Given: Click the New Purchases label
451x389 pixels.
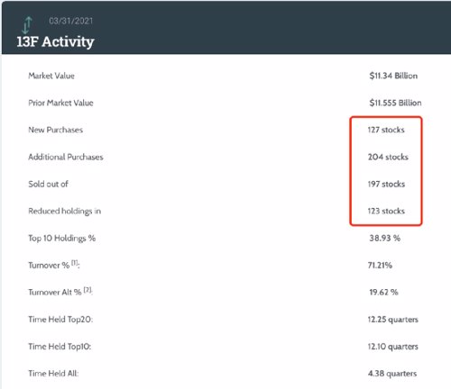Looking at the screenshot, I should point(56,130).
